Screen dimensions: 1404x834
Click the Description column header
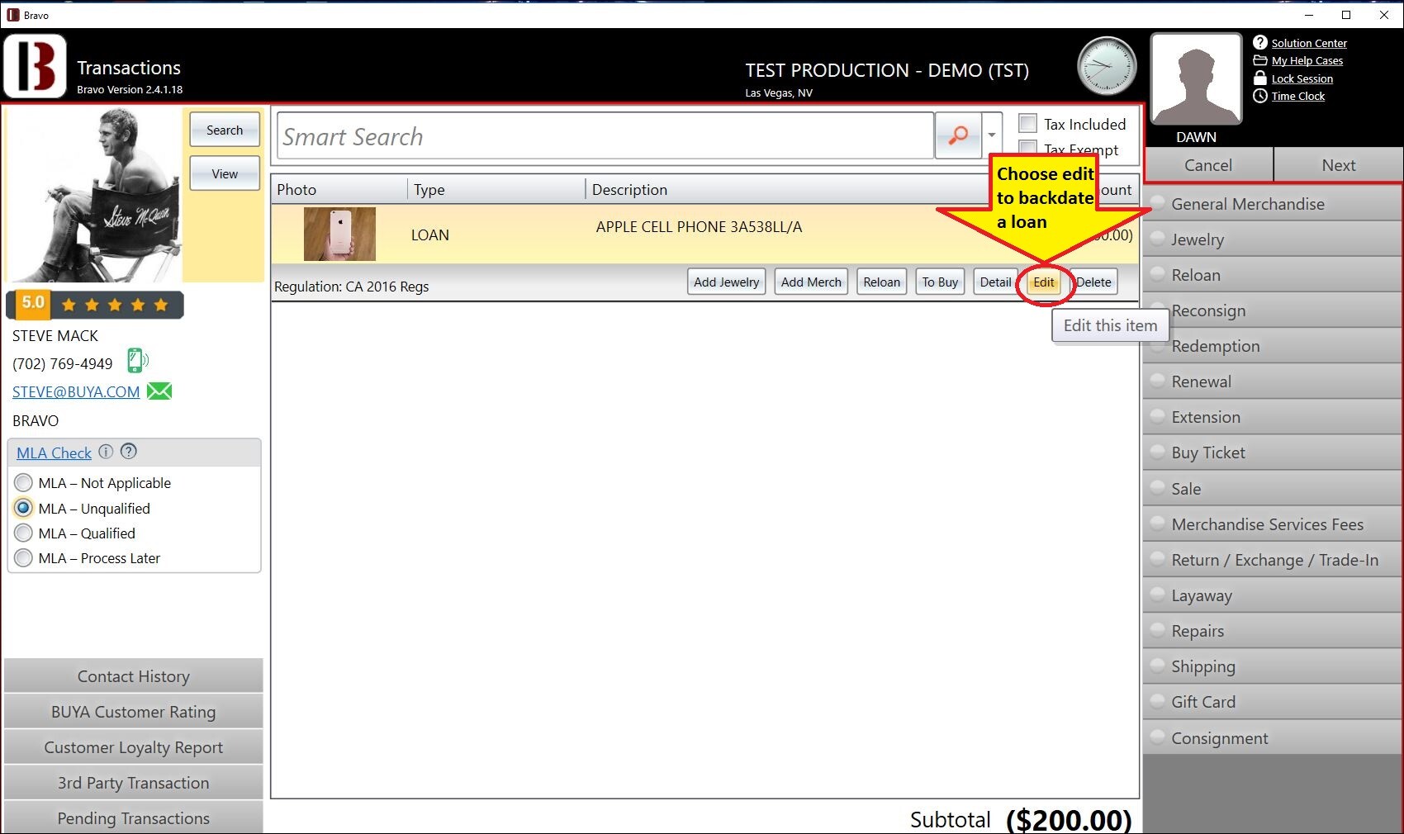(x=787, y=189)
